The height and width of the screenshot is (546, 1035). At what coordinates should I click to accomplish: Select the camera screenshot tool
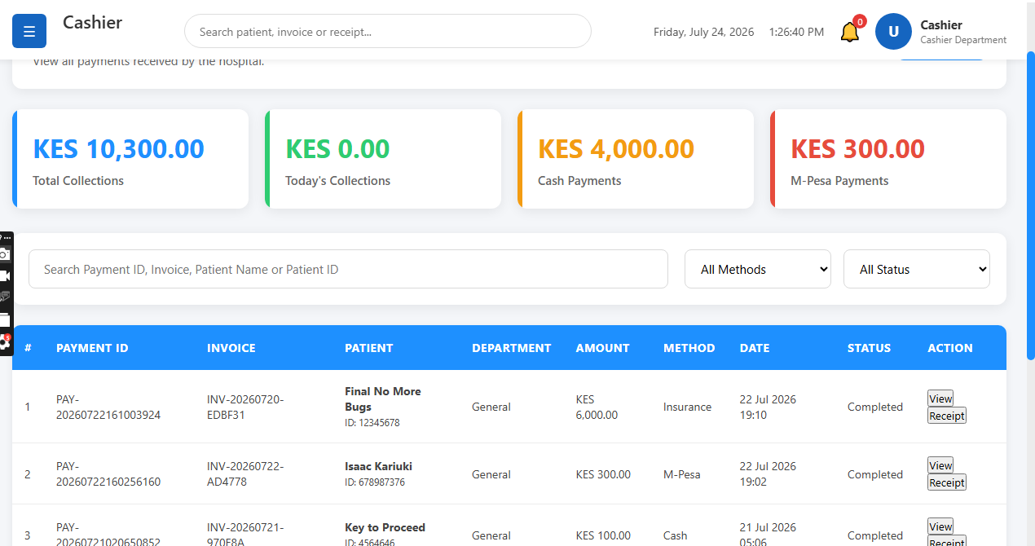5,254
